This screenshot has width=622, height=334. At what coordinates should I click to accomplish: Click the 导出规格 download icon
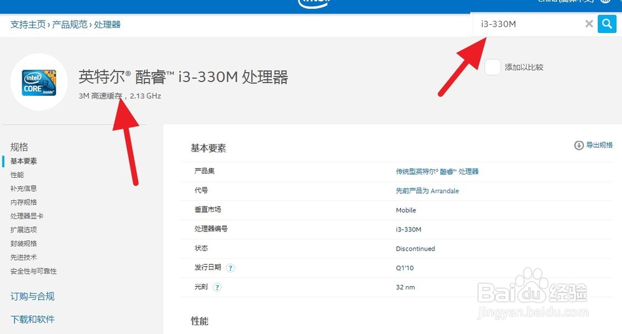point(578,145)
